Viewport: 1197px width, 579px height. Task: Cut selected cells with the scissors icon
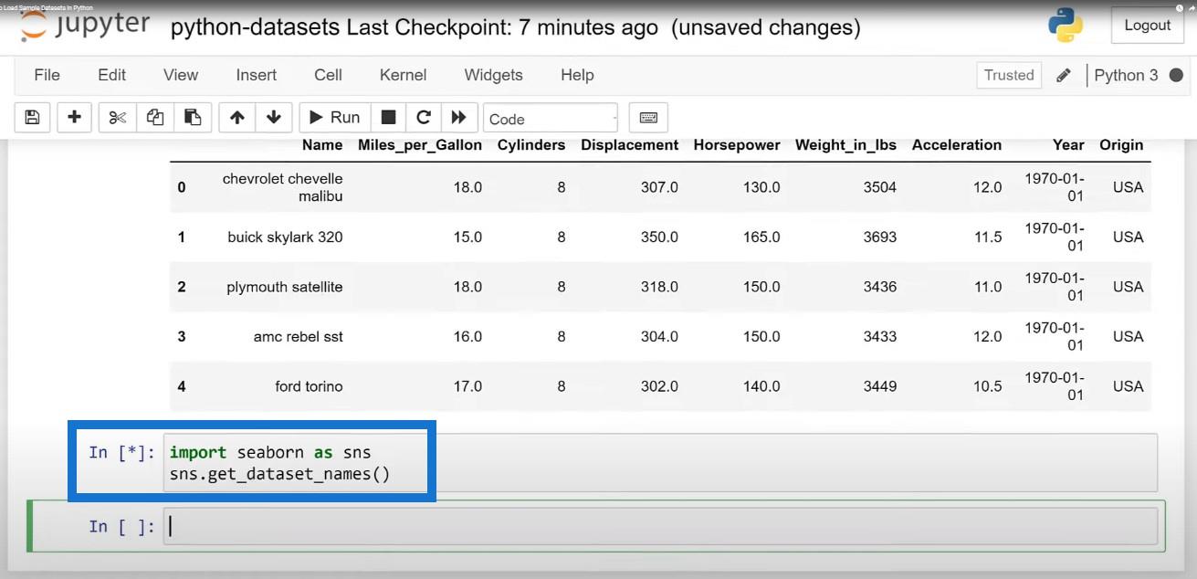click(x=117, y=118)
